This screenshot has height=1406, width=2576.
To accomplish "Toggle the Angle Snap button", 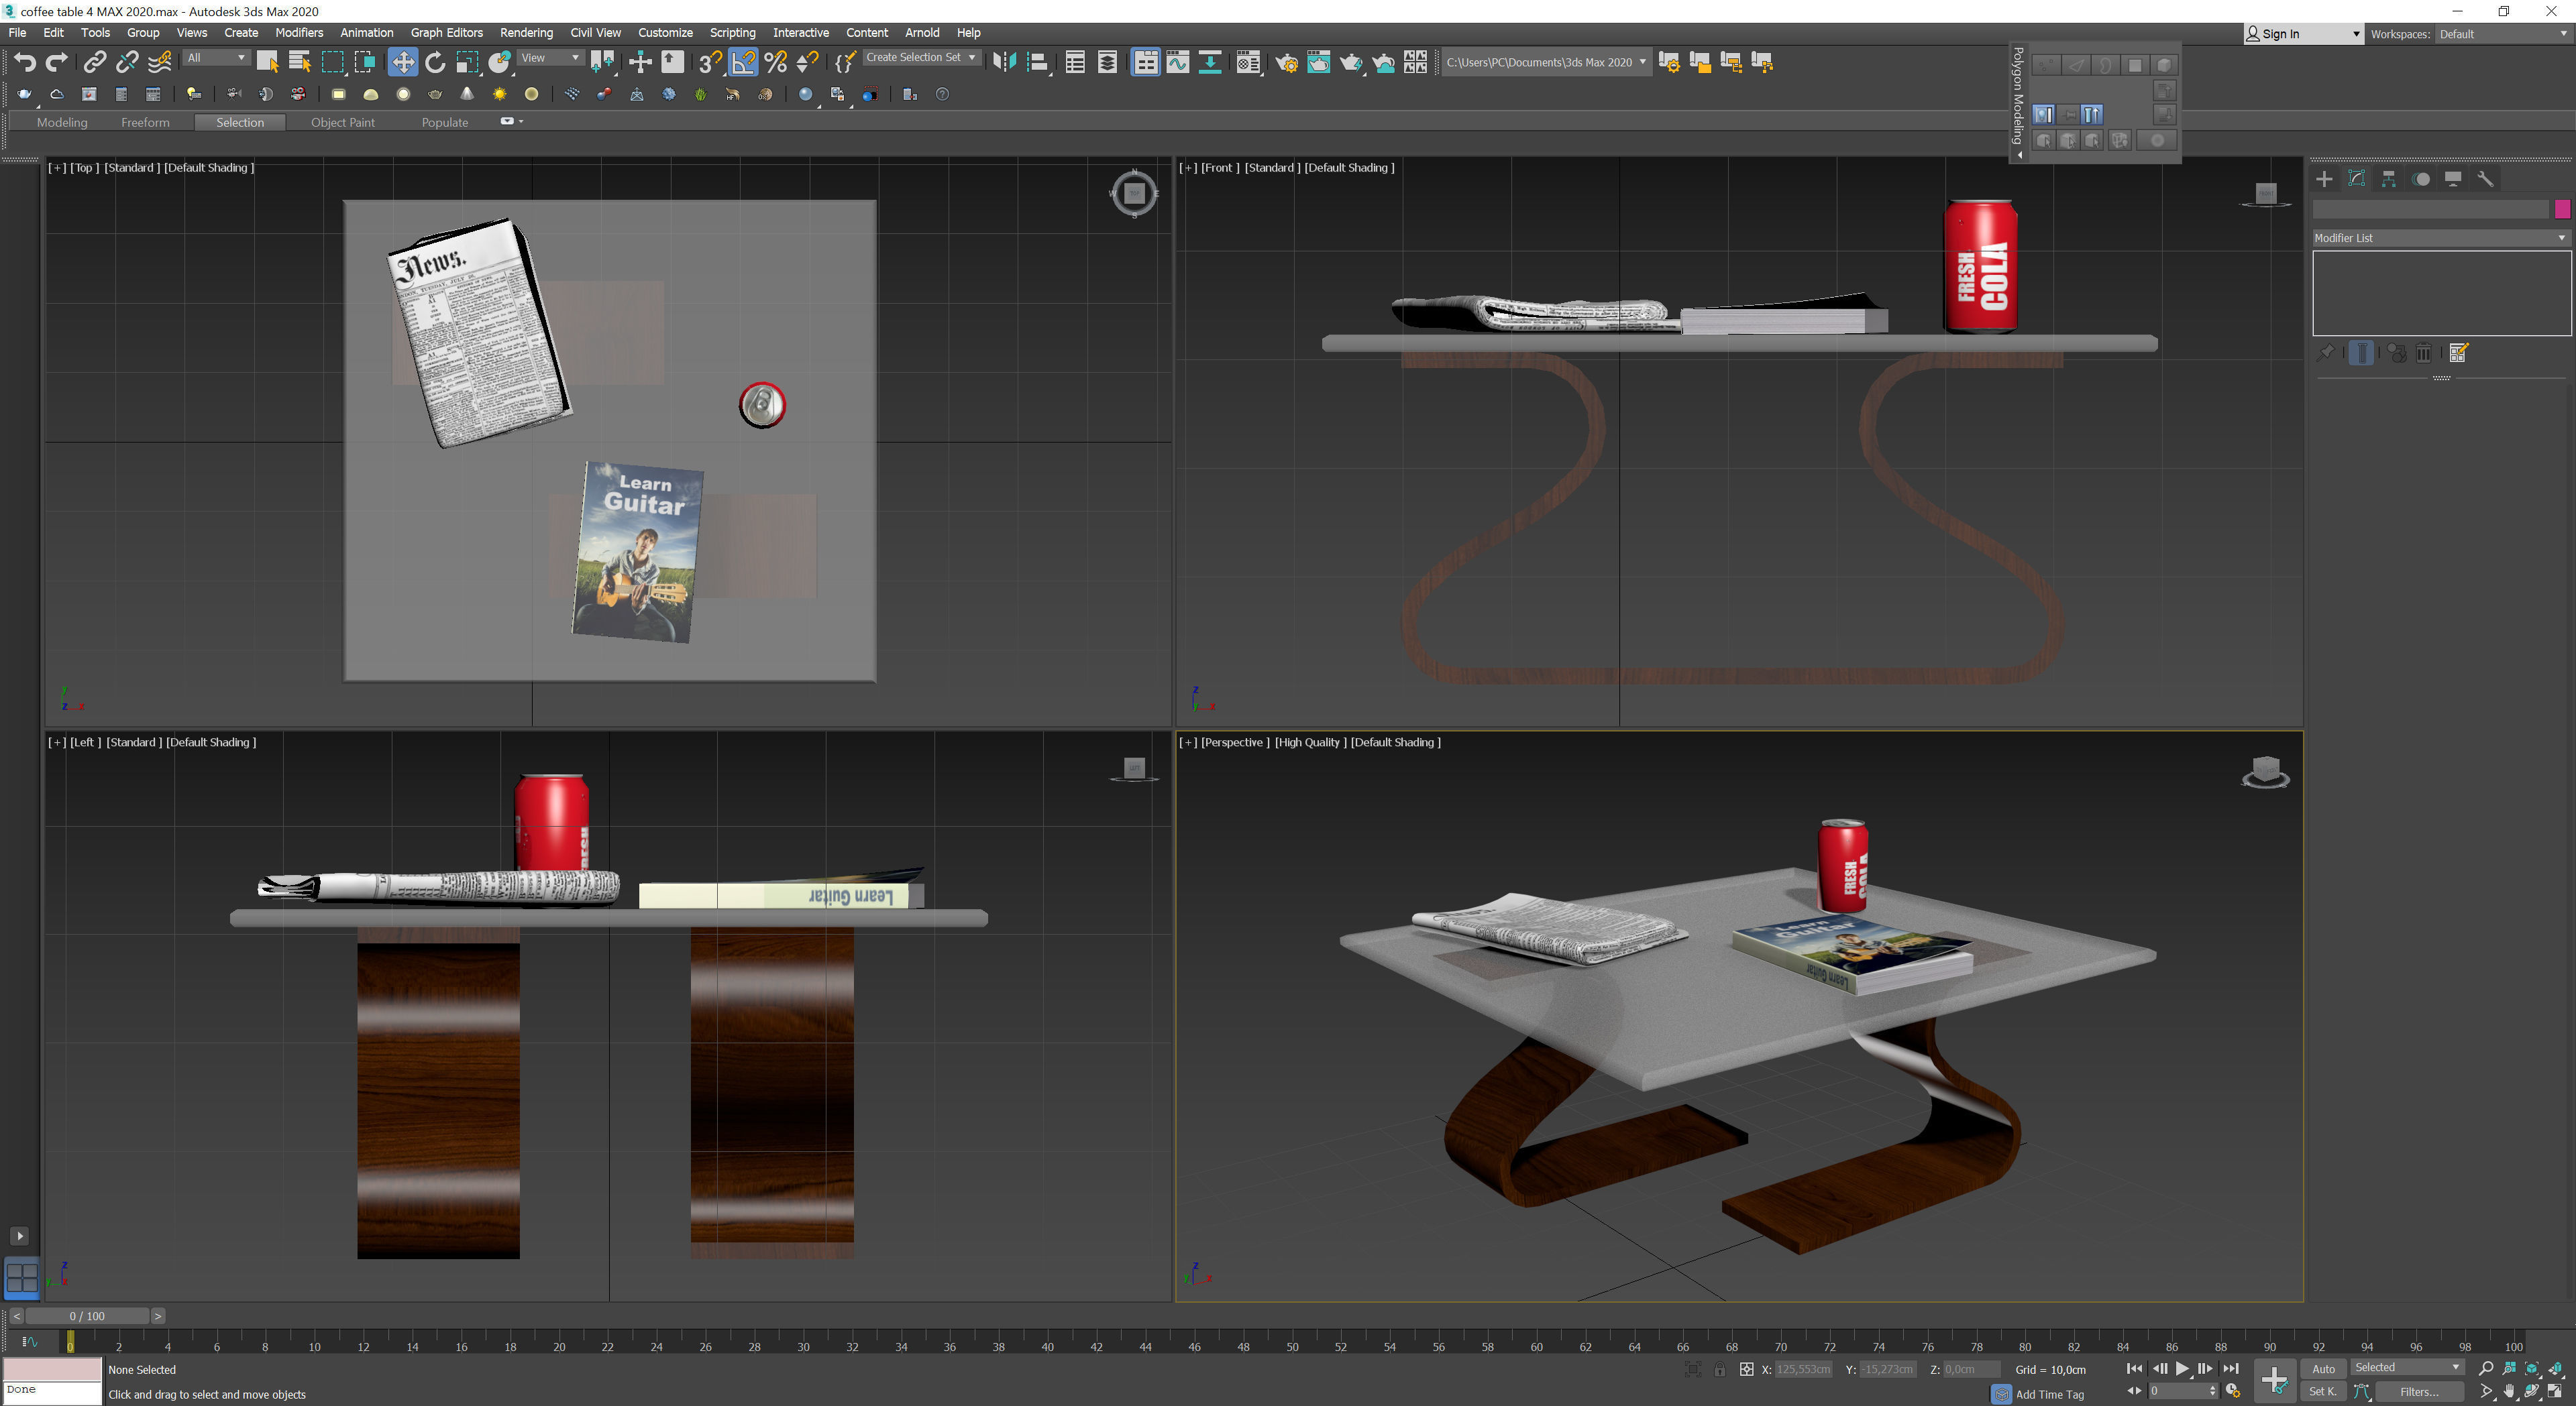I will tap(743, 62).
